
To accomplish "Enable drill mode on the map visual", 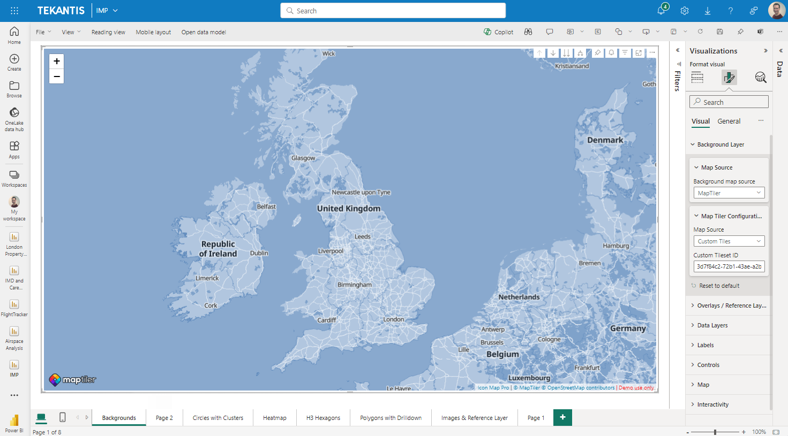I will [581, 52].
